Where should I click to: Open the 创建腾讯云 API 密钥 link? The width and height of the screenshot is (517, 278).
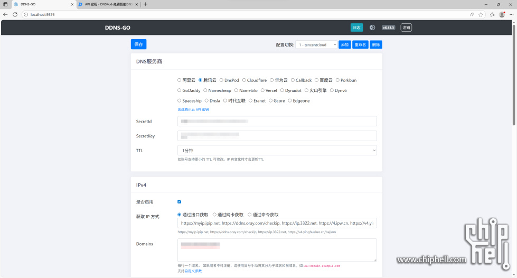click(193, 109)
